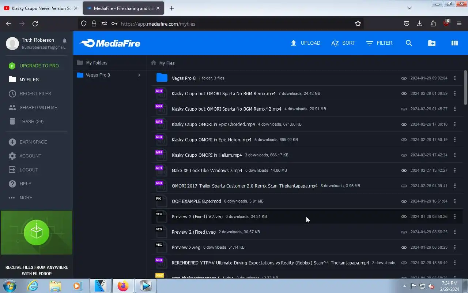Click the UPLOAD button

pyautogui.click(x=305, y=43)
